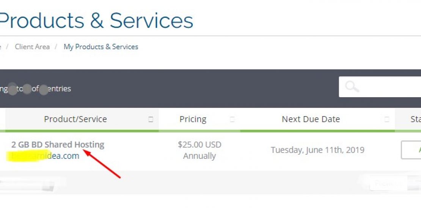This screenshot has width=421, height=208.
Task: Click My Products & Services breadcrumb
Action: pos(101,47)
